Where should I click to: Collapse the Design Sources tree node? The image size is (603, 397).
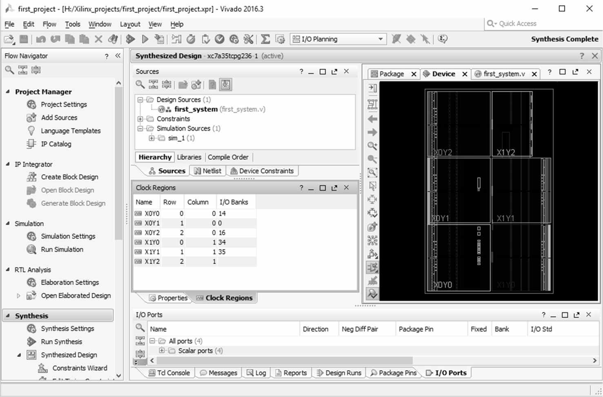(140, 100)
